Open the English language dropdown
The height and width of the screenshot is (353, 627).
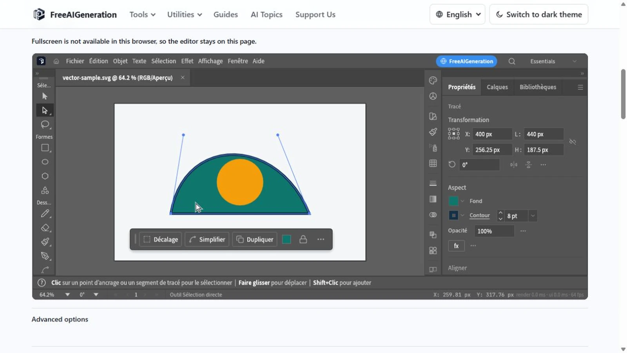click(x=457, y=15)
